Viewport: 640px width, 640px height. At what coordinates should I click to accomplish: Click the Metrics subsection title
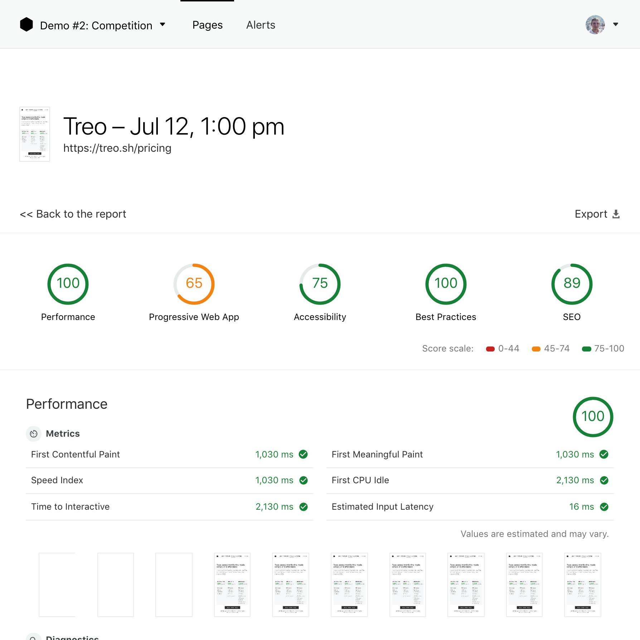(x=63, y=434)
